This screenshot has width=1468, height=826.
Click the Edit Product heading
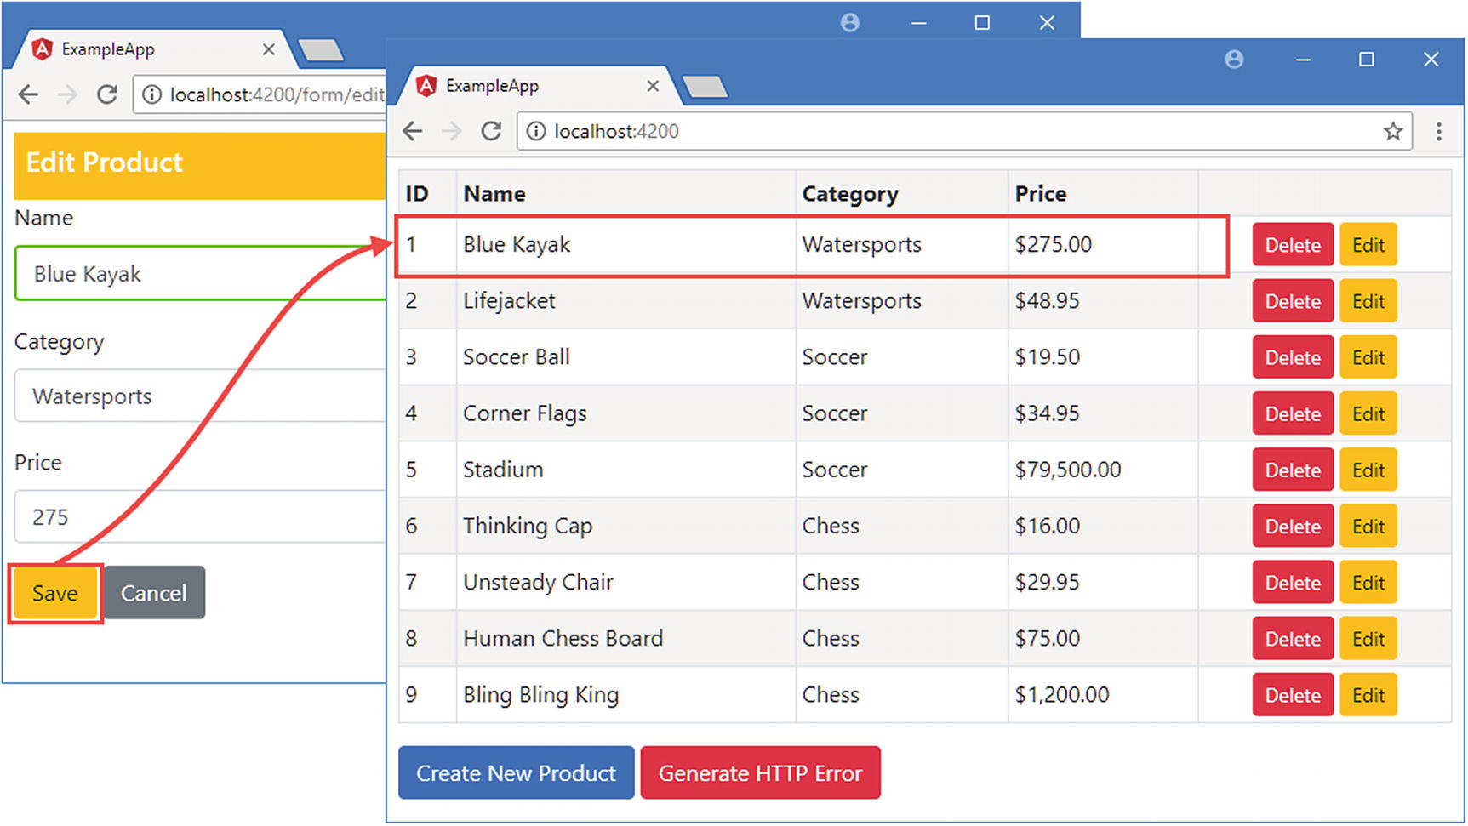pos(105,162)
